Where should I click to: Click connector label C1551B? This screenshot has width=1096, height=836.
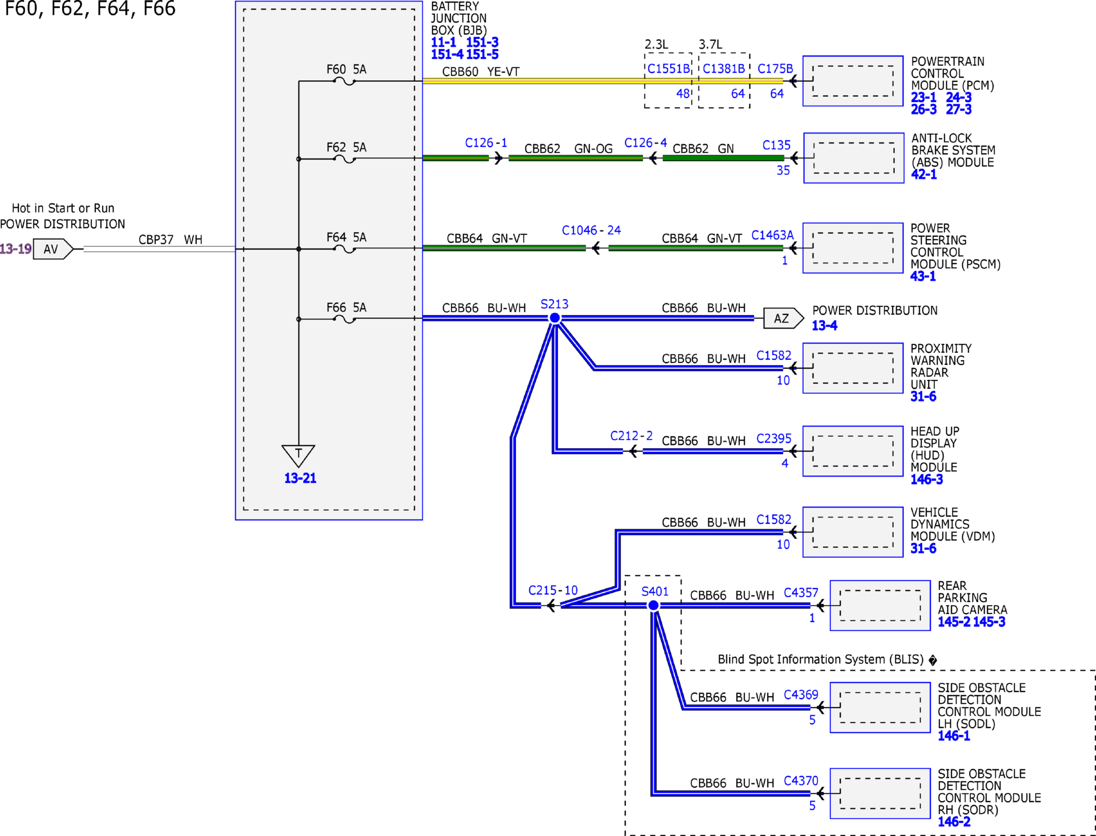(668, 68)
